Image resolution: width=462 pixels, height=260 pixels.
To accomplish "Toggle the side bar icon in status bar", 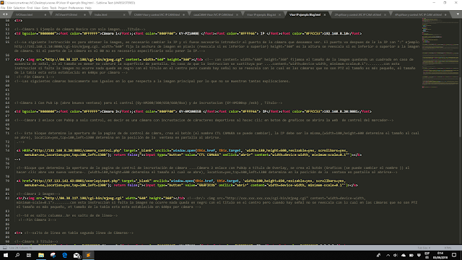I will pyautogui.click(x=5, y=248).
